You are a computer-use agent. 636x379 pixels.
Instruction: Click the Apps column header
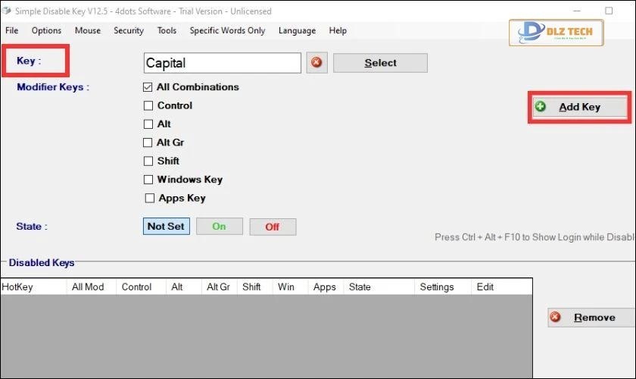[326, 287]
